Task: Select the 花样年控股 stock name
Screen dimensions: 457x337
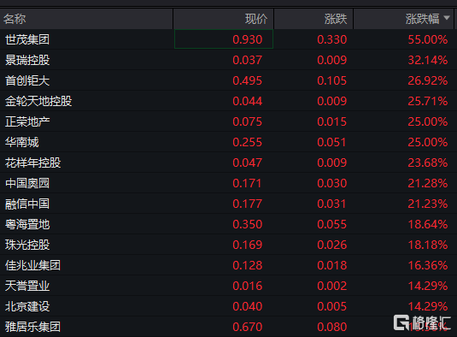Action: pyautogui.click(x=33, y=163)
